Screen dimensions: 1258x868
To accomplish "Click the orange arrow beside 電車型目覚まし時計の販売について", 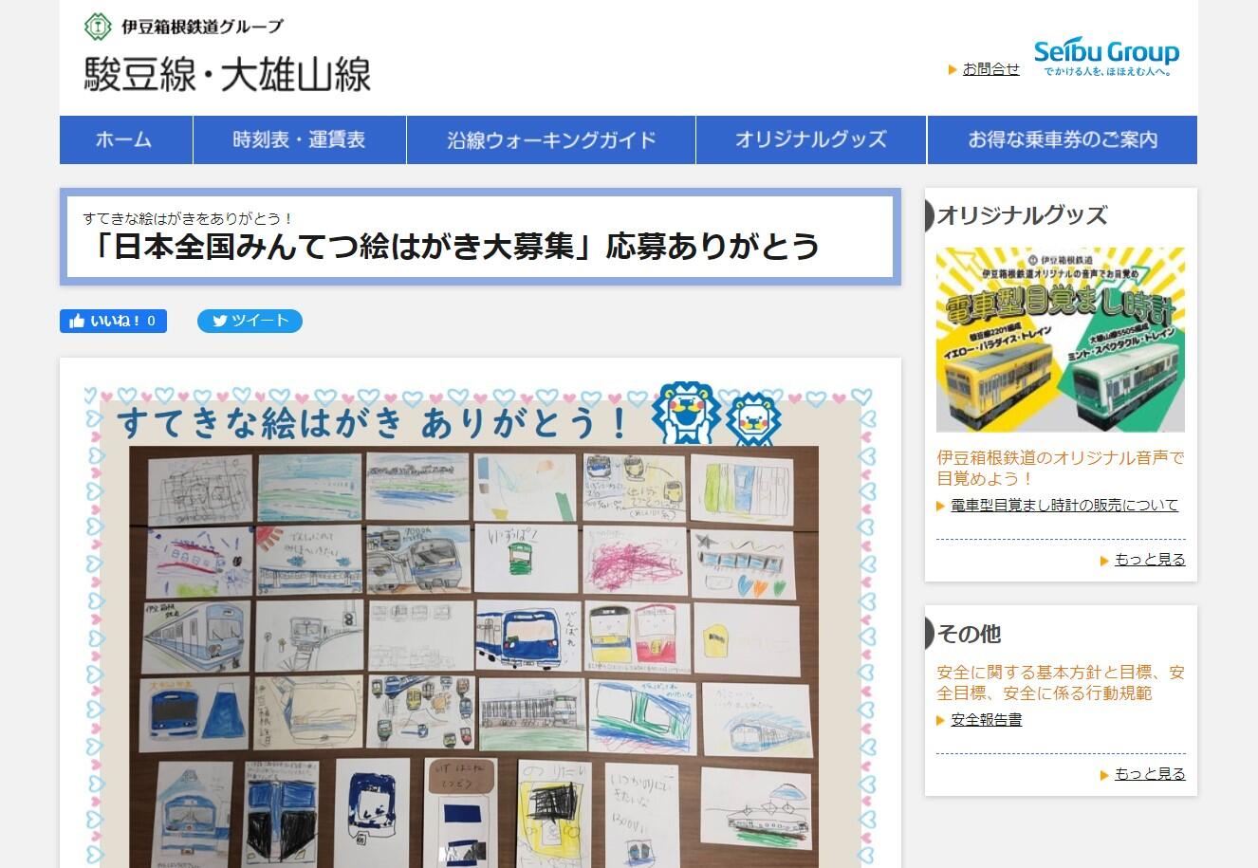I will click(941, 507).
